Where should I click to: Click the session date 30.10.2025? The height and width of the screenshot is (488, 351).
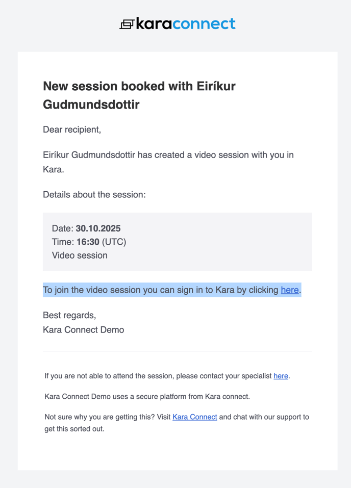[98, 228]
